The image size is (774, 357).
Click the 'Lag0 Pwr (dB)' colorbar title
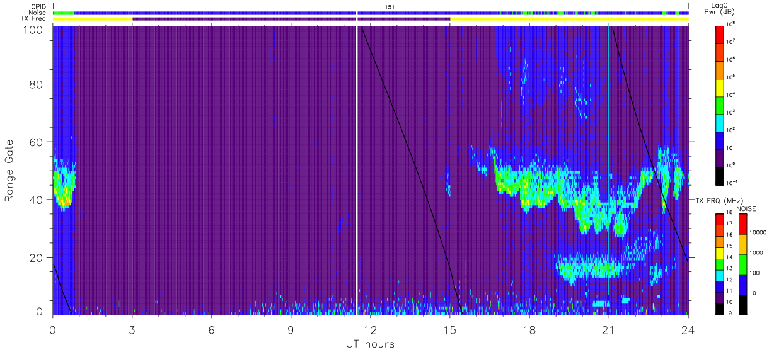click(x=720, y=8)
